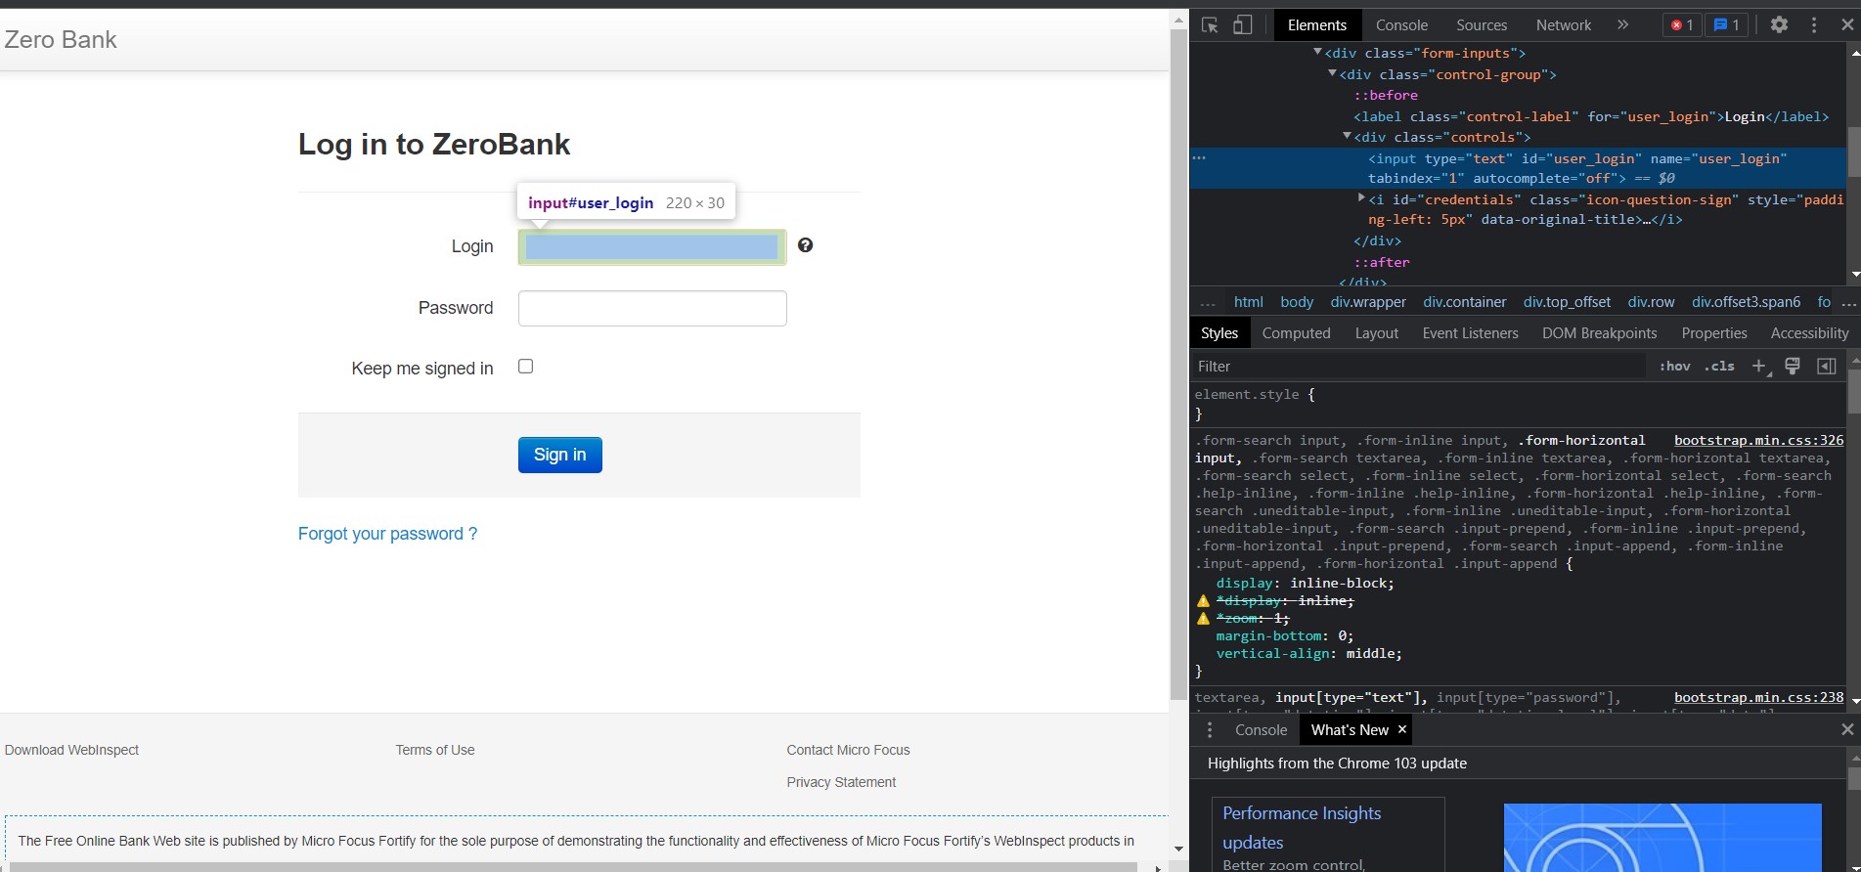This screenshot has height=872, width=1861.
Task: Select the ::before pseudo-element row
Action: click(1386, 95)
